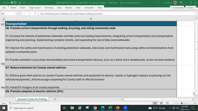198x111 pixels.
Task: Click the zoom percentage 120% label
Action: [195, 103]
